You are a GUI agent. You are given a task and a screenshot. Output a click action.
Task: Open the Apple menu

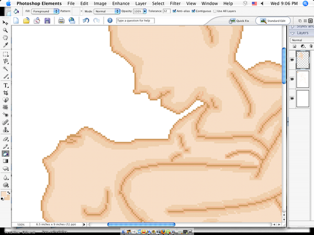coord(8,4)
